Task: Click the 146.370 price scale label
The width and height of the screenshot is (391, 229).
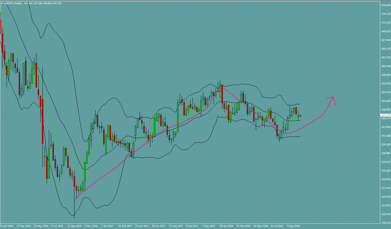Action: tap(386, 118)
